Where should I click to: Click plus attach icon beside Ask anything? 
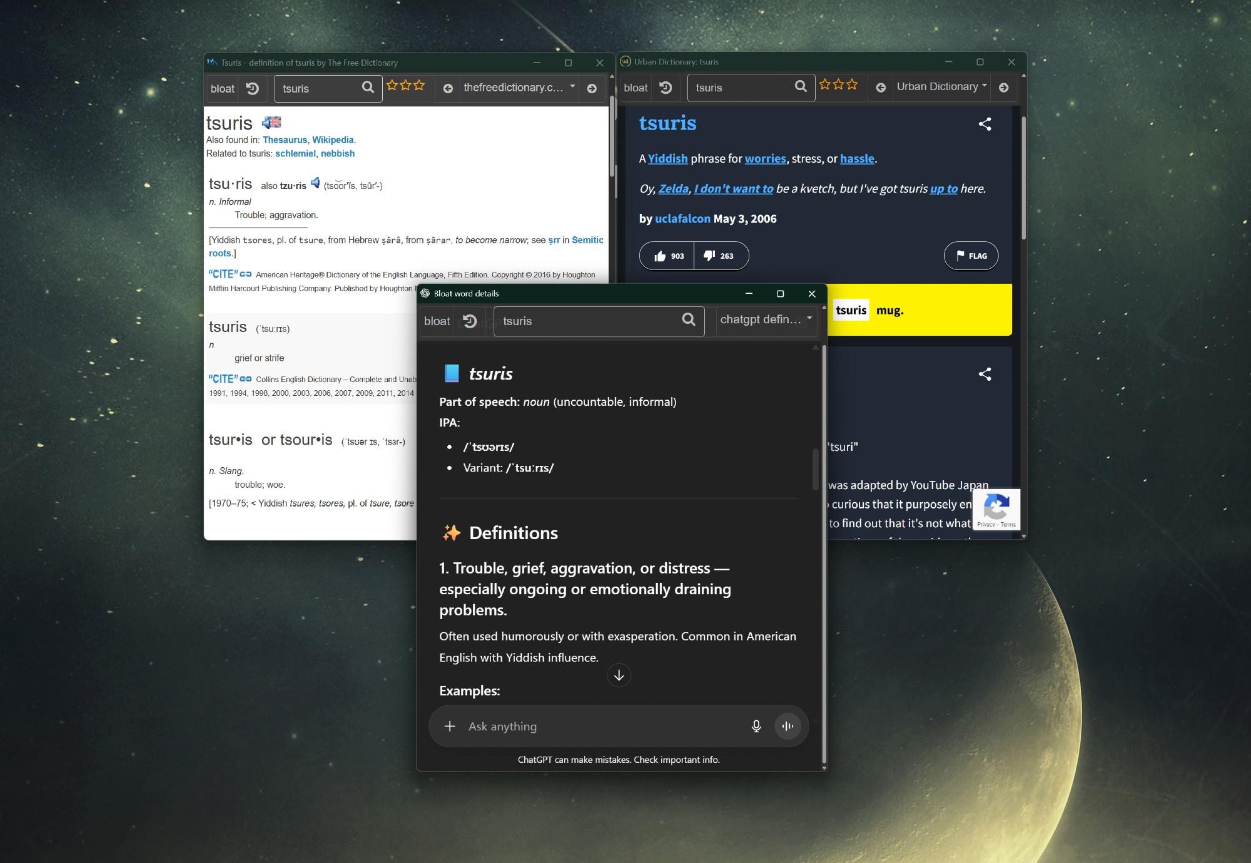tap(450, 726)
